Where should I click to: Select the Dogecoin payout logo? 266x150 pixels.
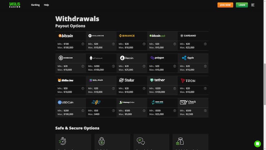click(66, 58)
